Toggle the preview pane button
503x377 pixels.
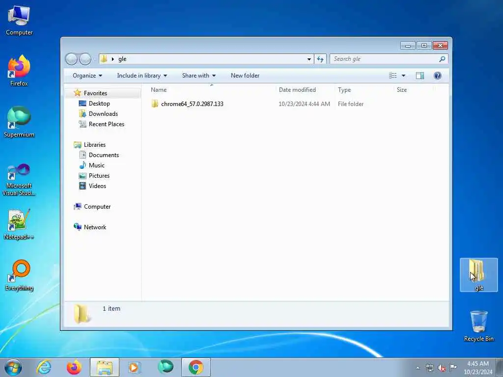(420, 76)
